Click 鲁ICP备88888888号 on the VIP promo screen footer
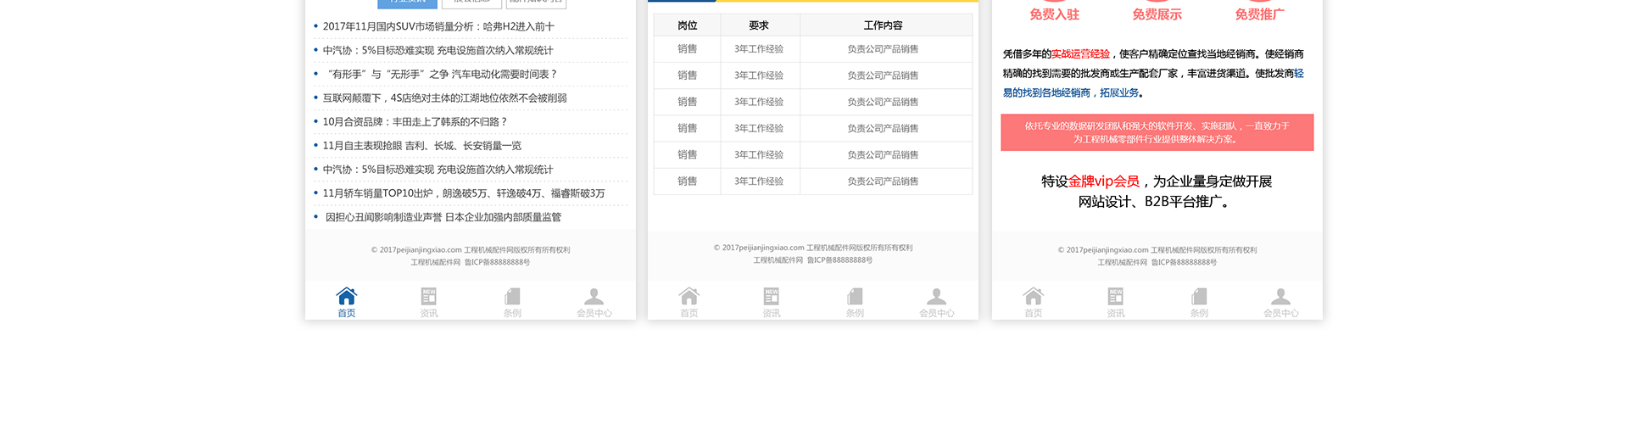The height and width of the screenshot is (424, 1628). [1184, 262]
